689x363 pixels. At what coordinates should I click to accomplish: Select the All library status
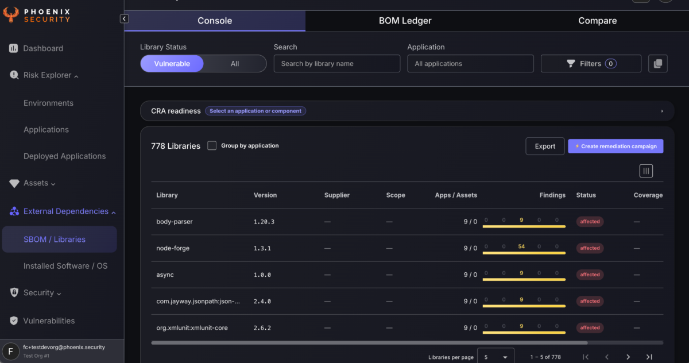point(235,64)
